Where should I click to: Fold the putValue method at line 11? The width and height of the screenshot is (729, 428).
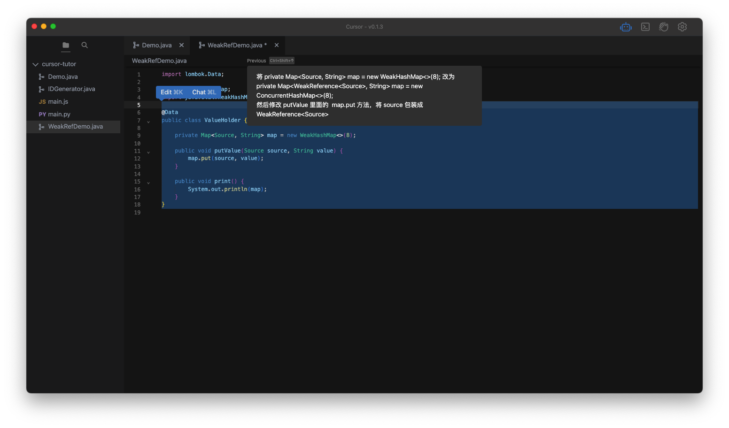148,153
